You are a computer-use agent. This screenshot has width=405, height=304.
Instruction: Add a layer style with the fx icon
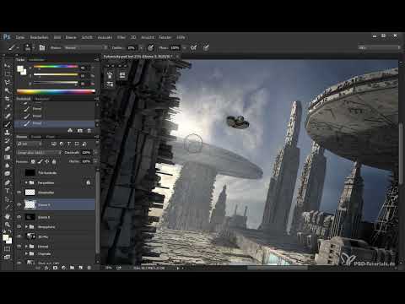[x=46, y=268]
